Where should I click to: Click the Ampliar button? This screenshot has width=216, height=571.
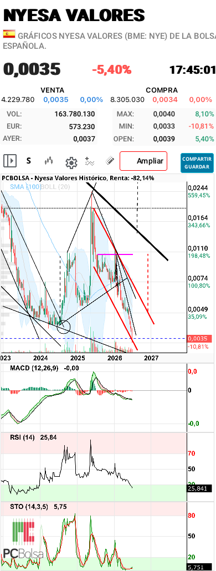(x=143, y=161)
